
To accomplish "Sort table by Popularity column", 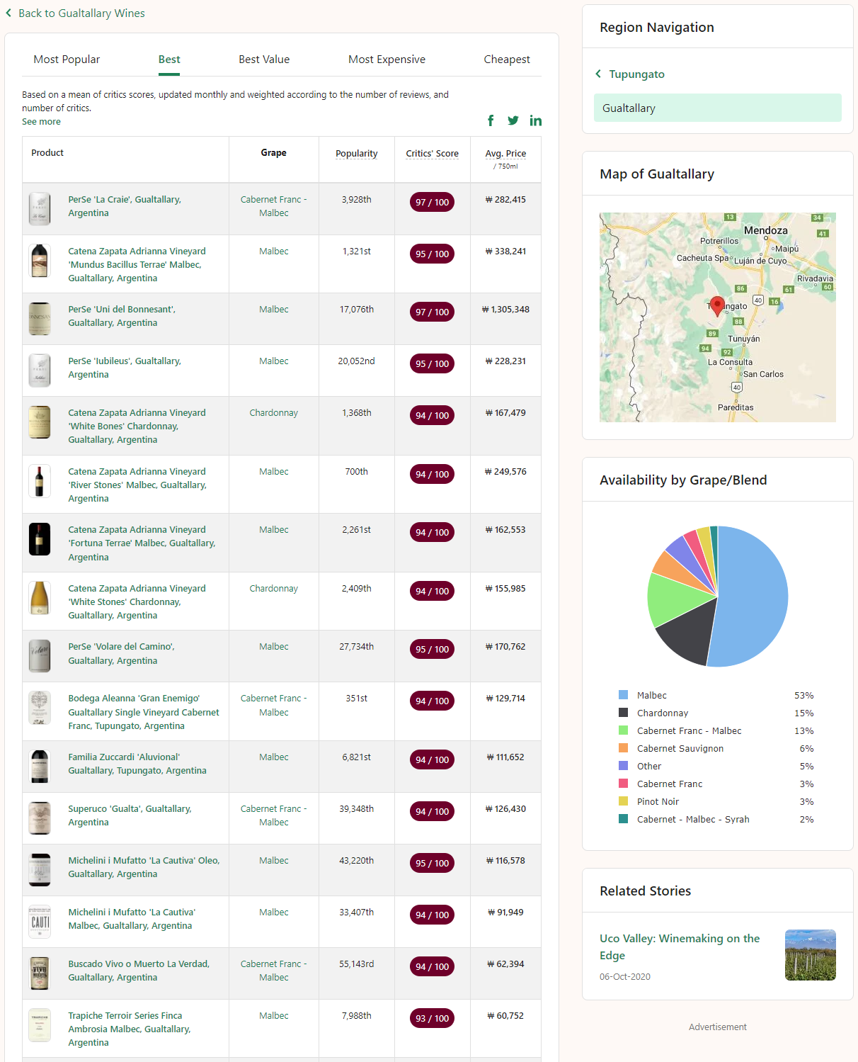I will coord(357,153).
